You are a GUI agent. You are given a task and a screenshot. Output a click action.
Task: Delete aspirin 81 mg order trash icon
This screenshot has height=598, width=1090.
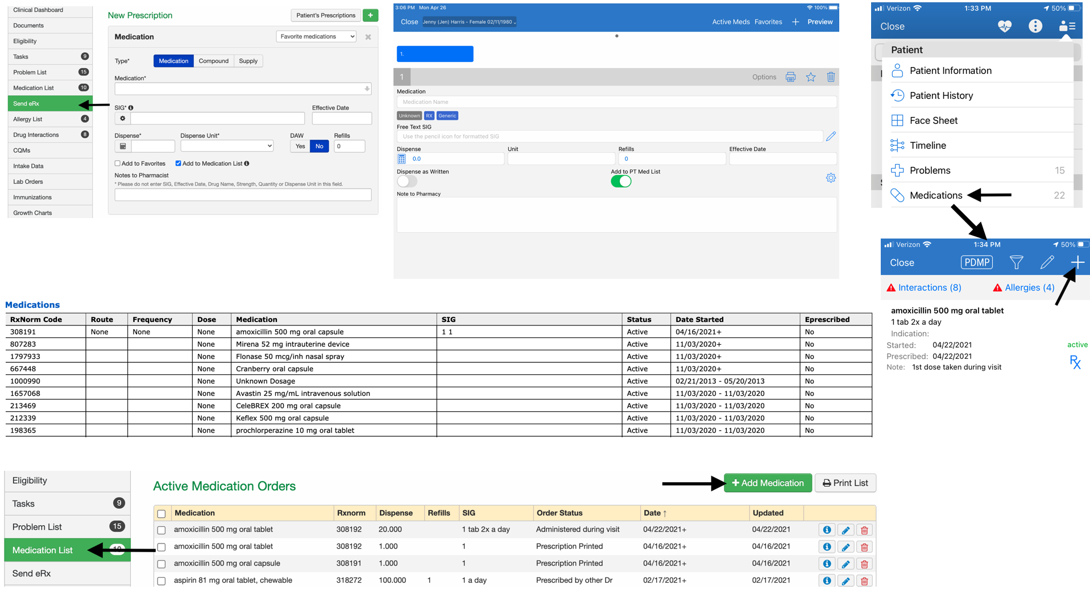(864, 581)
